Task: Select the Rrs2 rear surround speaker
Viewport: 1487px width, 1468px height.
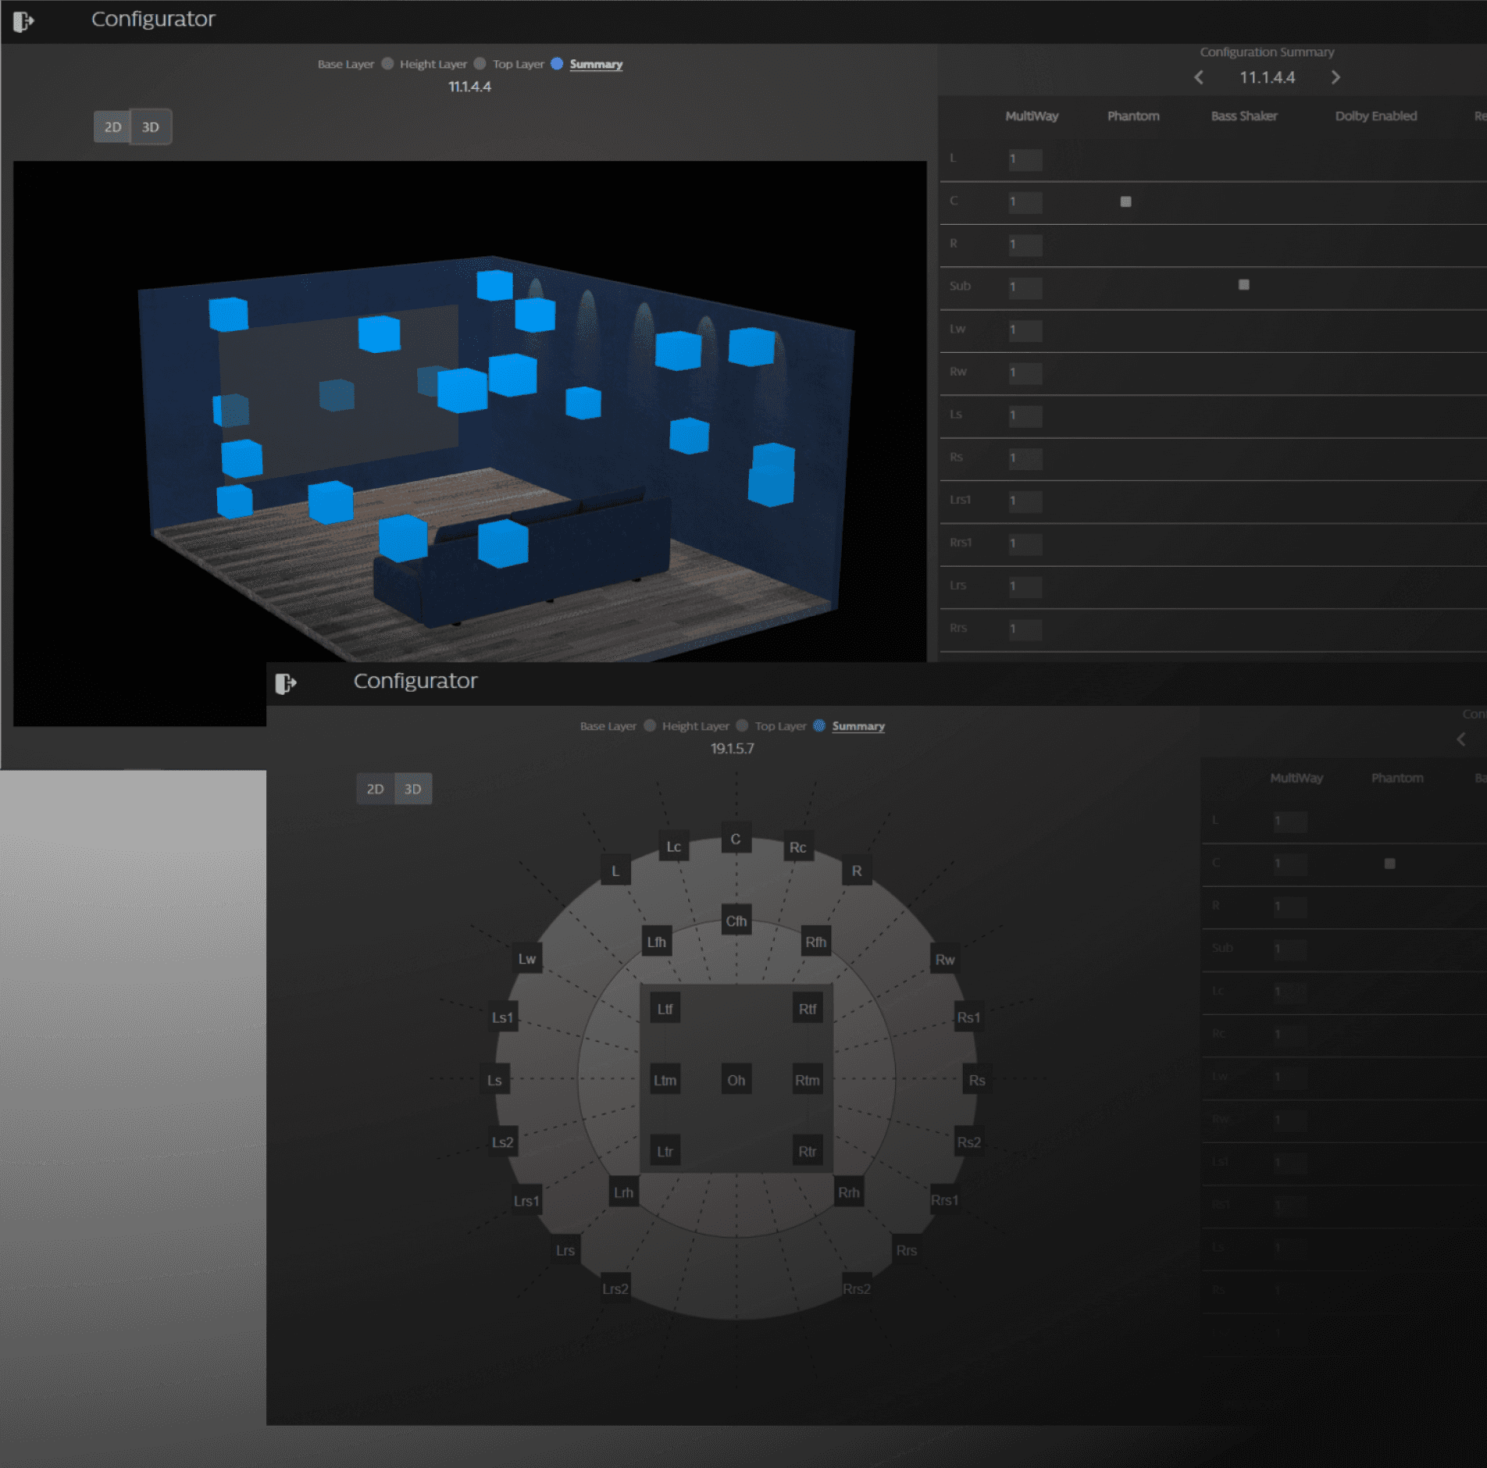Action: (x=857, y=1288)
